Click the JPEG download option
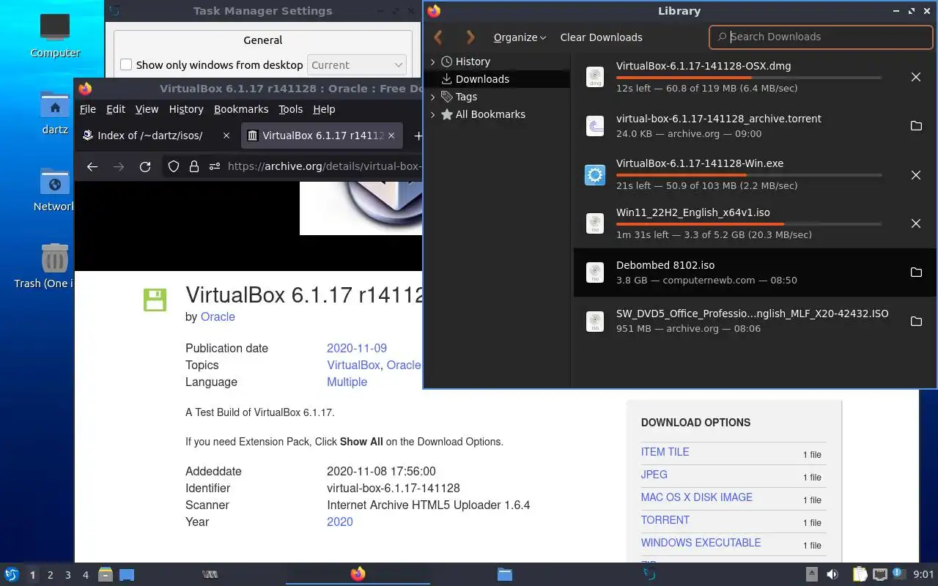Screen dimensions: 938x586 point(654,475)
